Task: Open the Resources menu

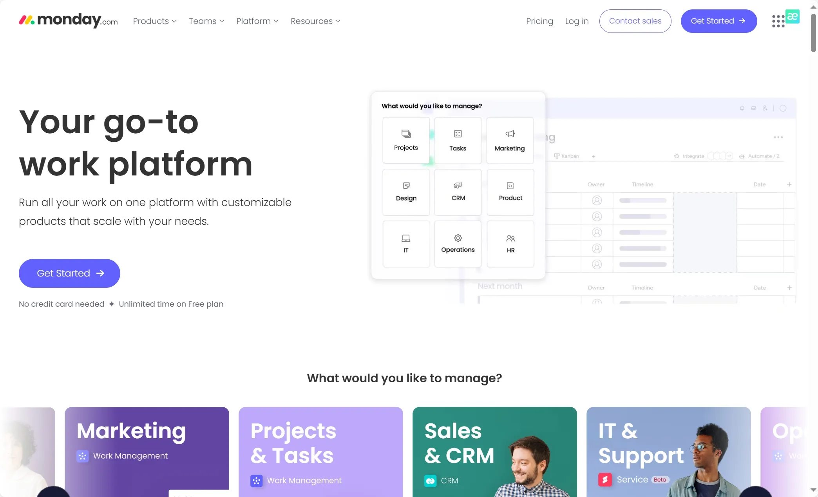Action: [315, 21]
